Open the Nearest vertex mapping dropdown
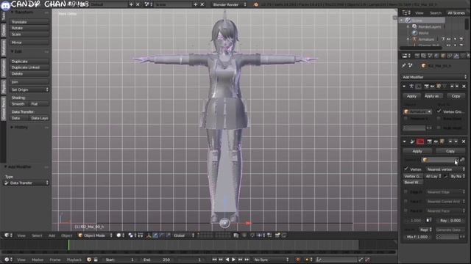The image size is (471, 264). click(x=446, y=169)
